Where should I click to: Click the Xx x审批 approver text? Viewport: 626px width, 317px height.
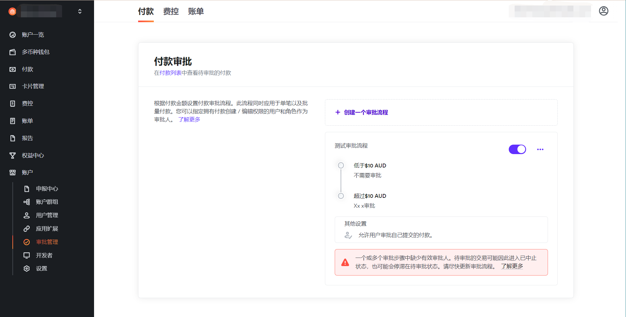[x=364, y=206]
